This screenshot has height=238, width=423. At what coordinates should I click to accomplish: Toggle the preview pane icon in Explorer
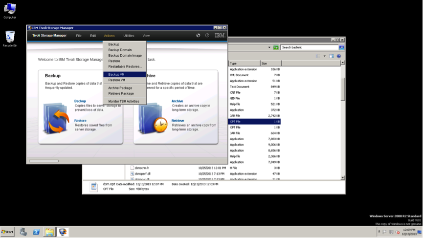click(x=332, y=56)
